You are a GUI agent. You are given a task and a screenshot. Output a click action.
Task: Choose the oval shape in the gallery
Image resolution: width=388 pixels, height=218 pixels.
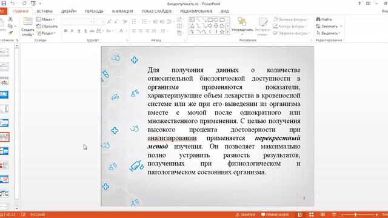coord(216,19)
